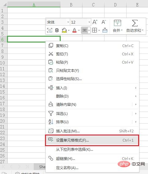The height and width of the screenshot is (174, 148).
Task: Click the scissors icon beside 剪切
Action: [x=51, y=54]
